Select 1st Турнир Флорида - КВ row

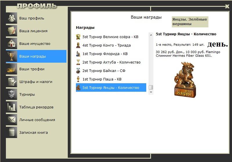[111, 54]
